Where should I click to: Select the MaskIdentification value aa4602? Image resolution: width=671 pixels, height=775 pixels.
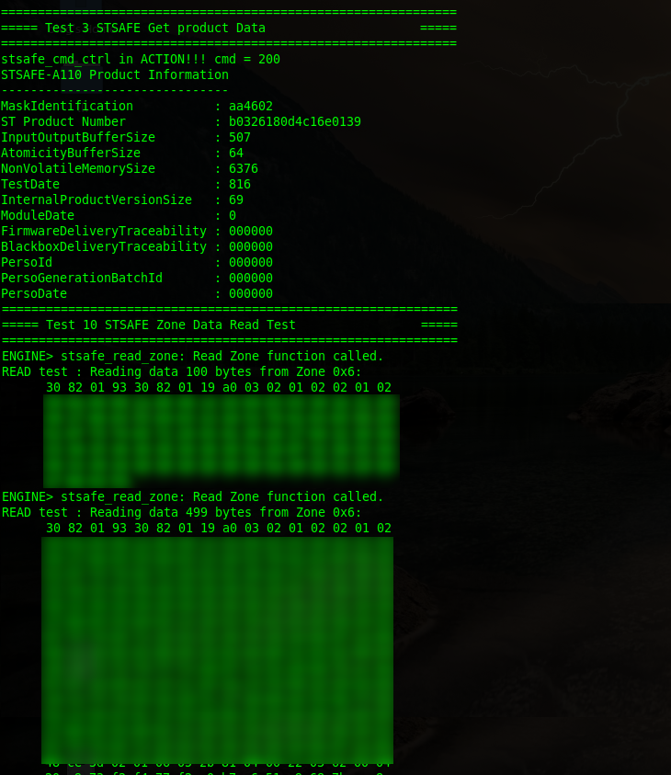(251, 107)
